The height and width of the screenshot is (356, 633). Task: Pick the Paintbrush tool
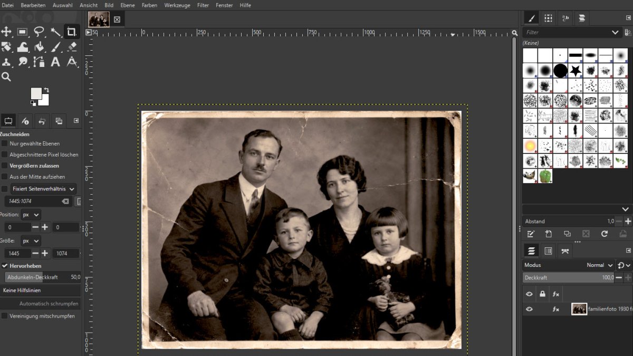(x=55, y=47)
